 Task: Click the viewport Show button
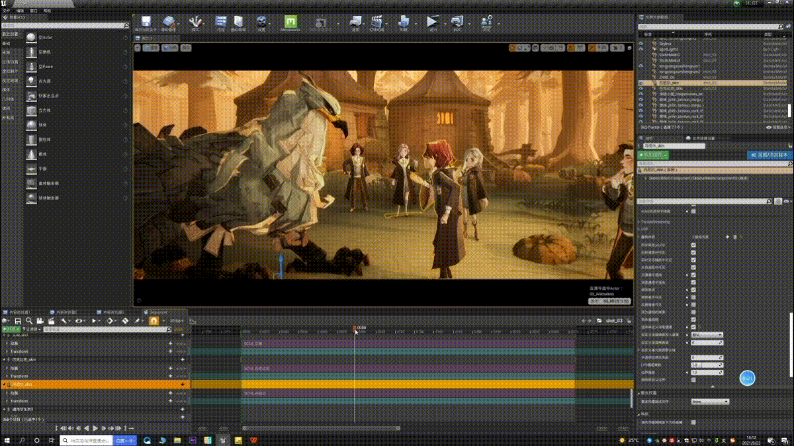click(x=187, y=48)
